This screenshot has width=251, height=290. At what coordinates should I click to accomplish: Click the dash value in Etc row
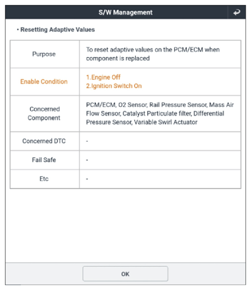(x=87, y=179)
